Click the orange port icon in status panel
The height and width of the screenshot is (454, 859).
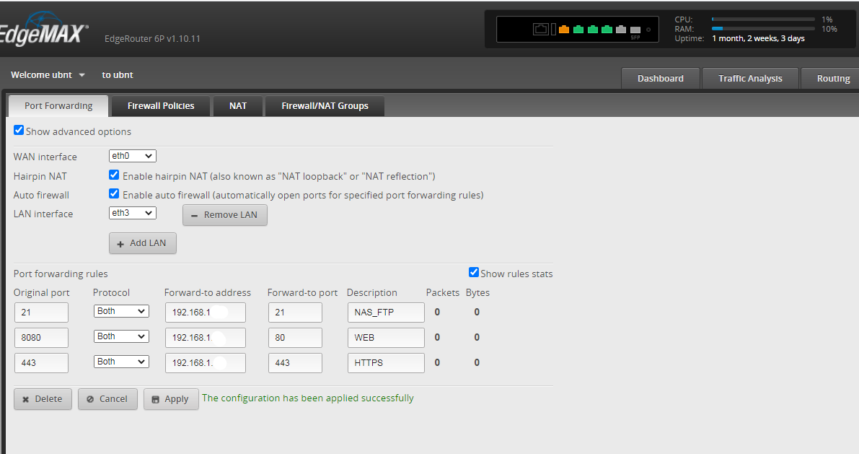564,30
